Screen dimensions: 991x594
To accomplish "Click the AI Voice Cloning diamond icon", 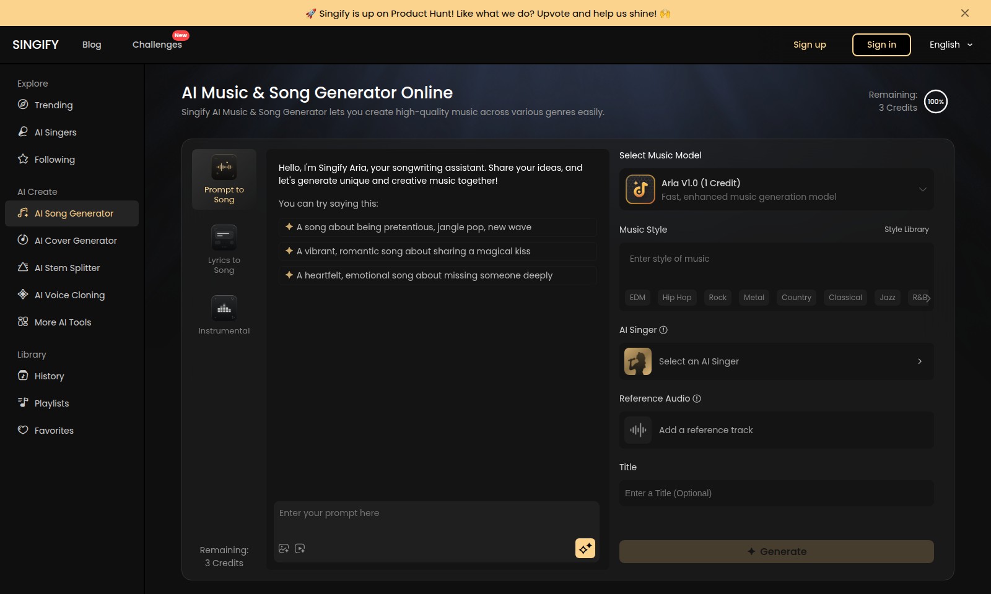I will [23, 295].
